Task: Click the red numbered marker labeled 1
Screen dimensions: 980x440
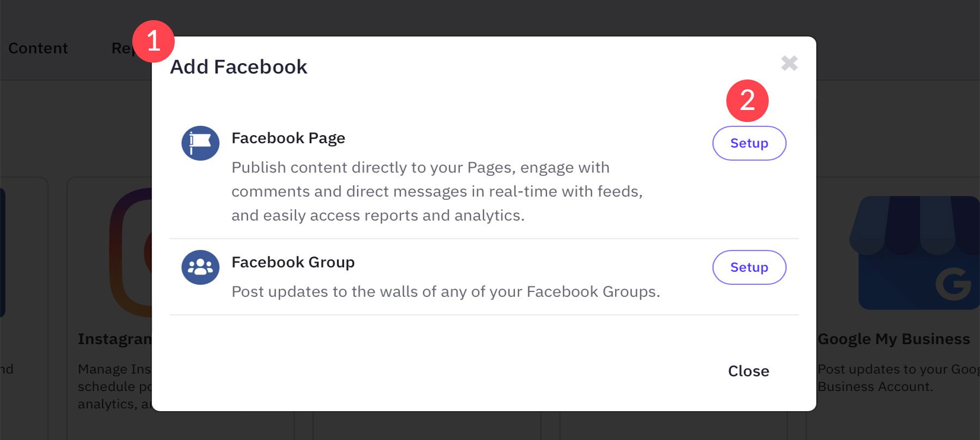Action: [154, 42]
